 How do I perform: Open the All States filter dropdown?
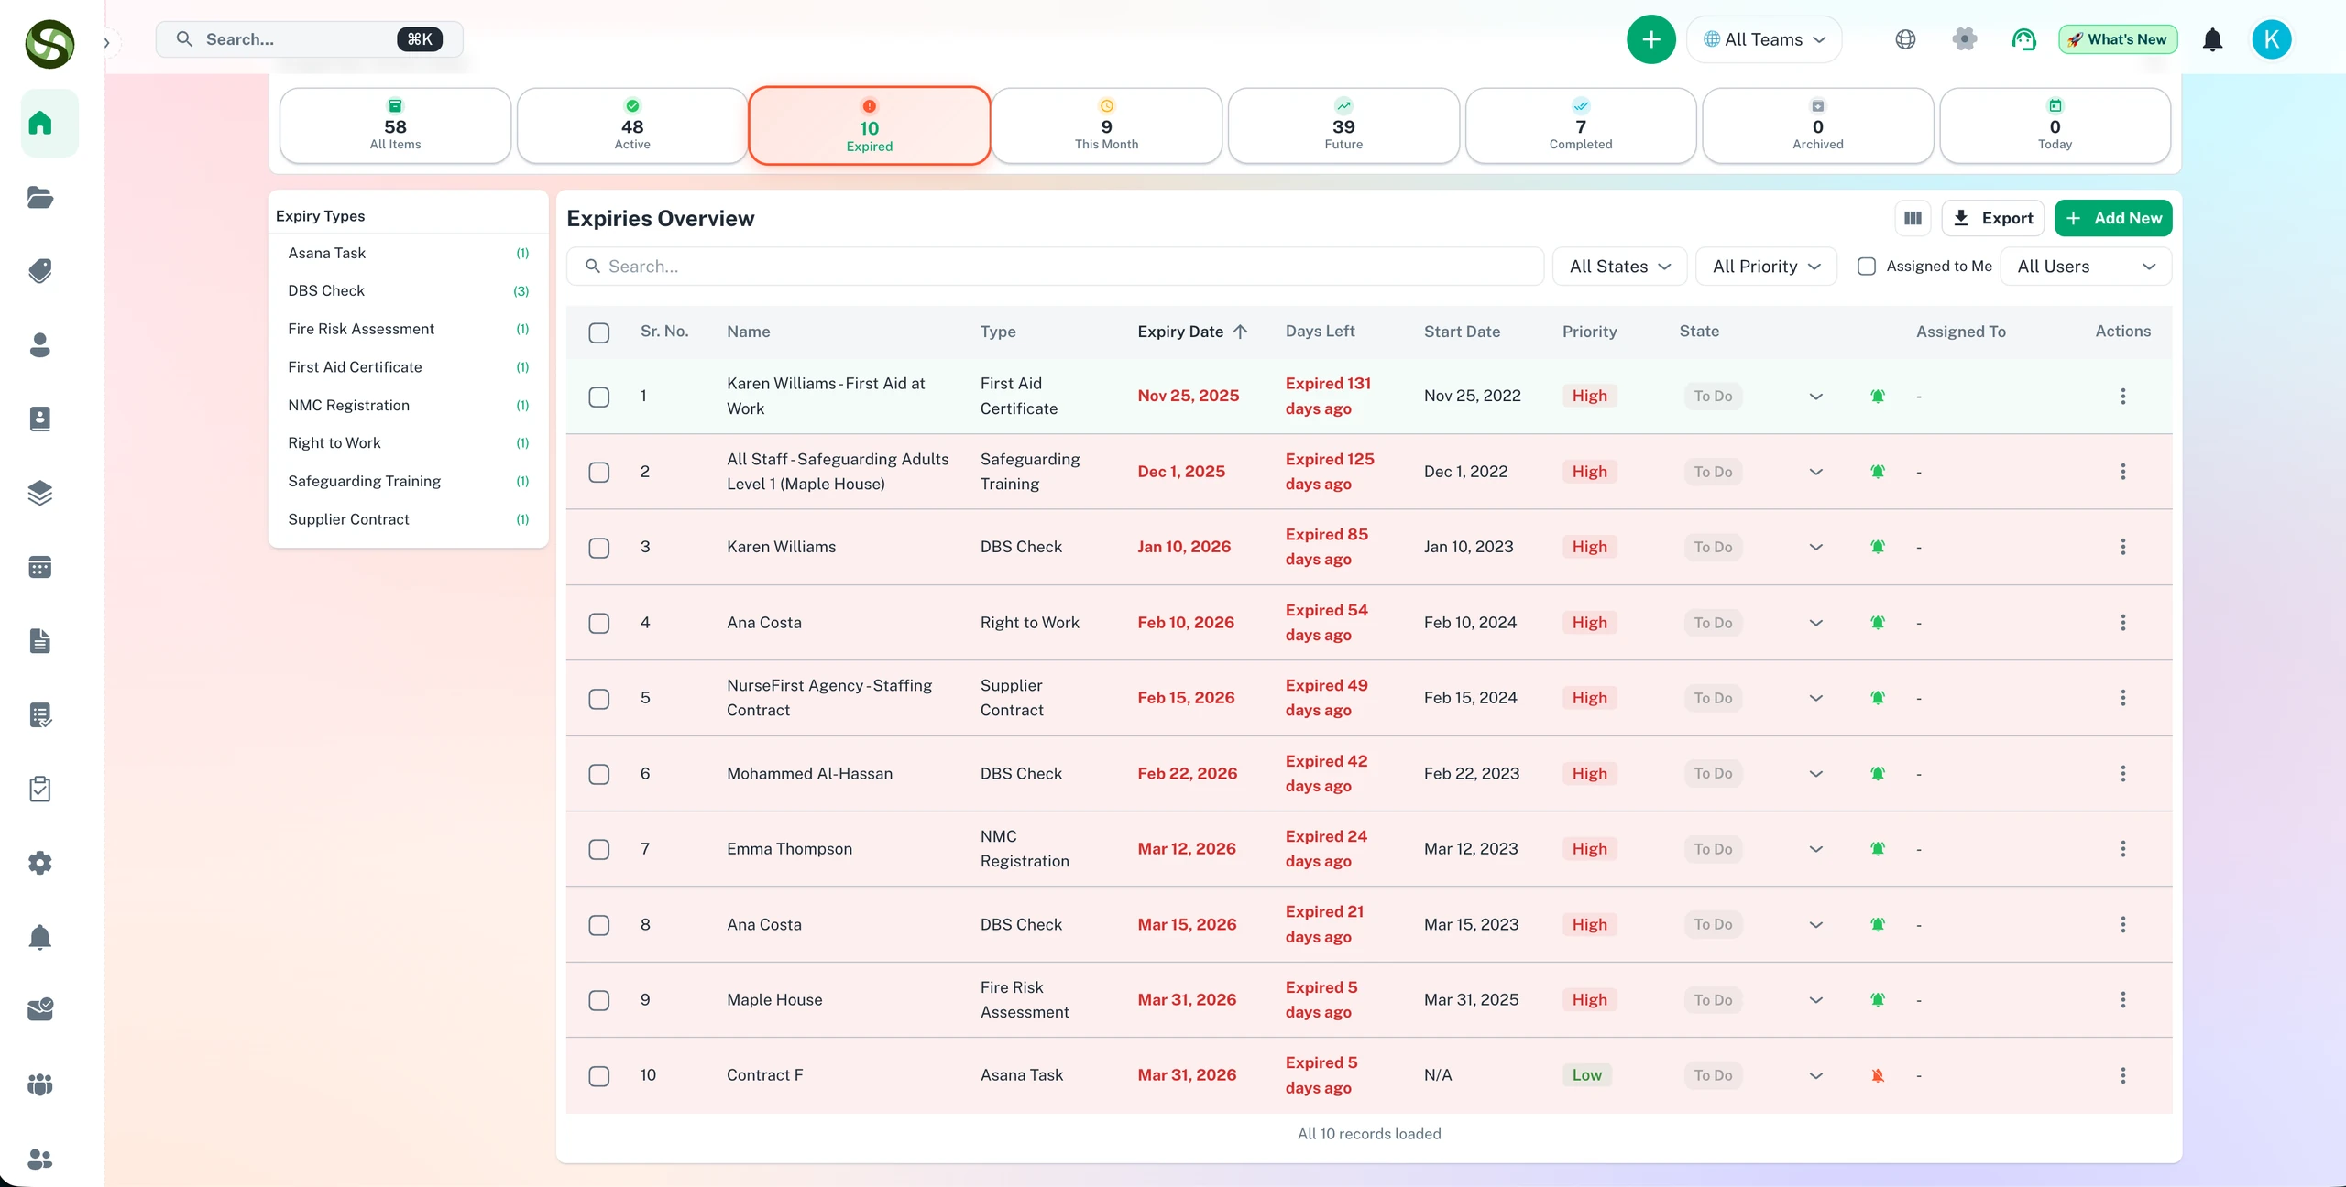point(1619,267)
